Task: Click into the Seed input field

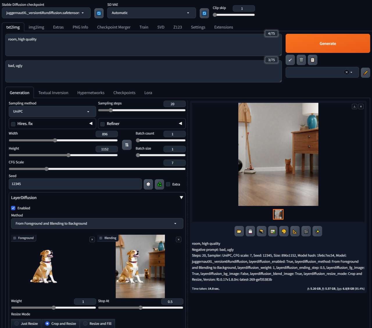Action: point(75,184)
